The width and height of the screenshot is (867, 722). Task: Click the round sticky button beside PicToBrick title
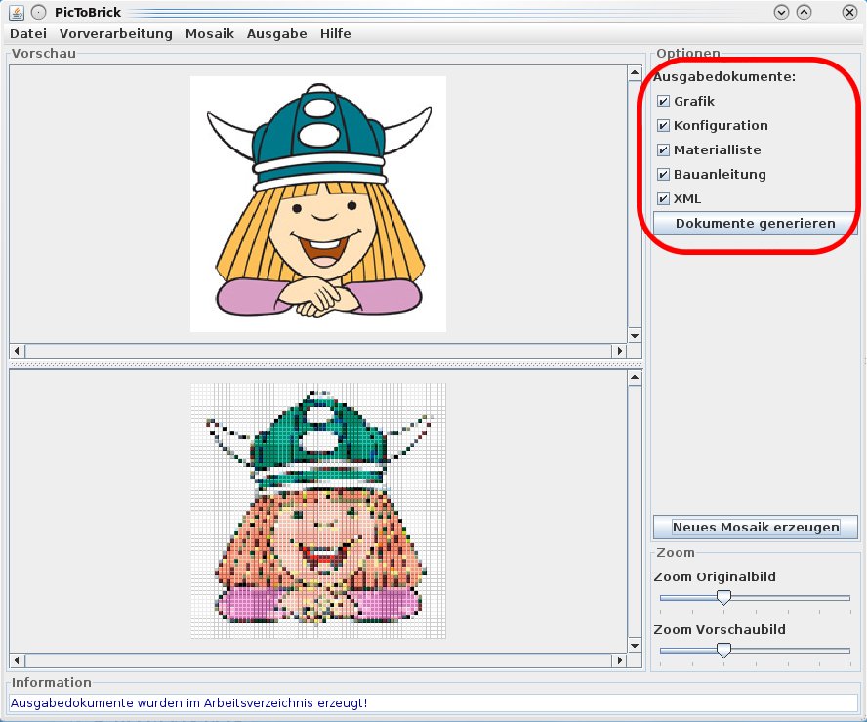(x=38, y=12)
